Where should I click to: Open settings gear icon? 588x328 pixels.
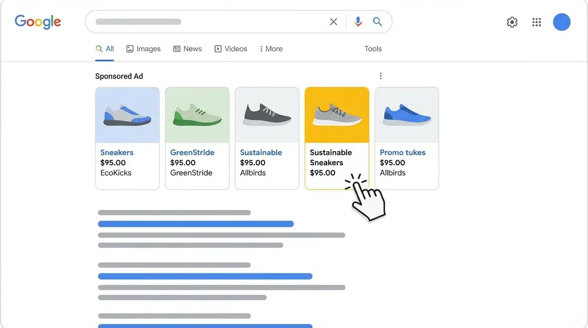tap(512, 22)
